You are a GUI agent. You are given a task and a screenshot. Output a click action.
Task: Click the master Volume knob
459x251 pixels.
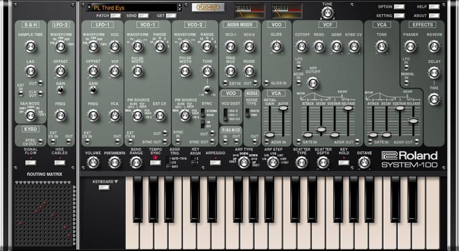tap(93, 162)
